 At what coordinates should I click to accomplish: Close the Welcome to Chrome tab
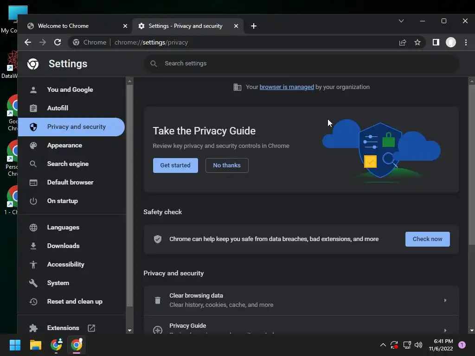click(125, 26)
